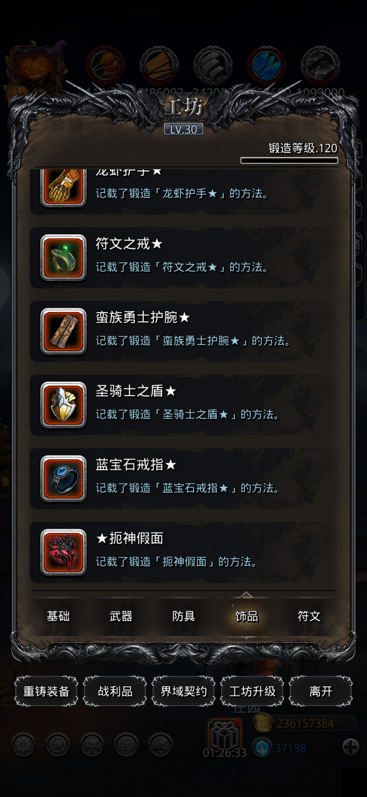Select the 符文之戒 ring recipe icon
The height and width of the screenshot is (797, 367).
(63, 257)
